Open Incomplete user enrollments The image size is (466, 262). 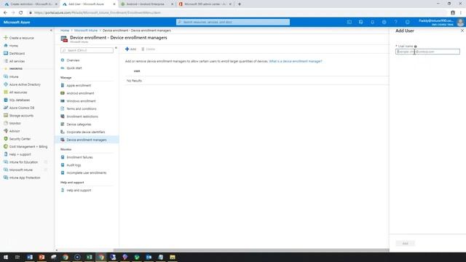(87, 172)
